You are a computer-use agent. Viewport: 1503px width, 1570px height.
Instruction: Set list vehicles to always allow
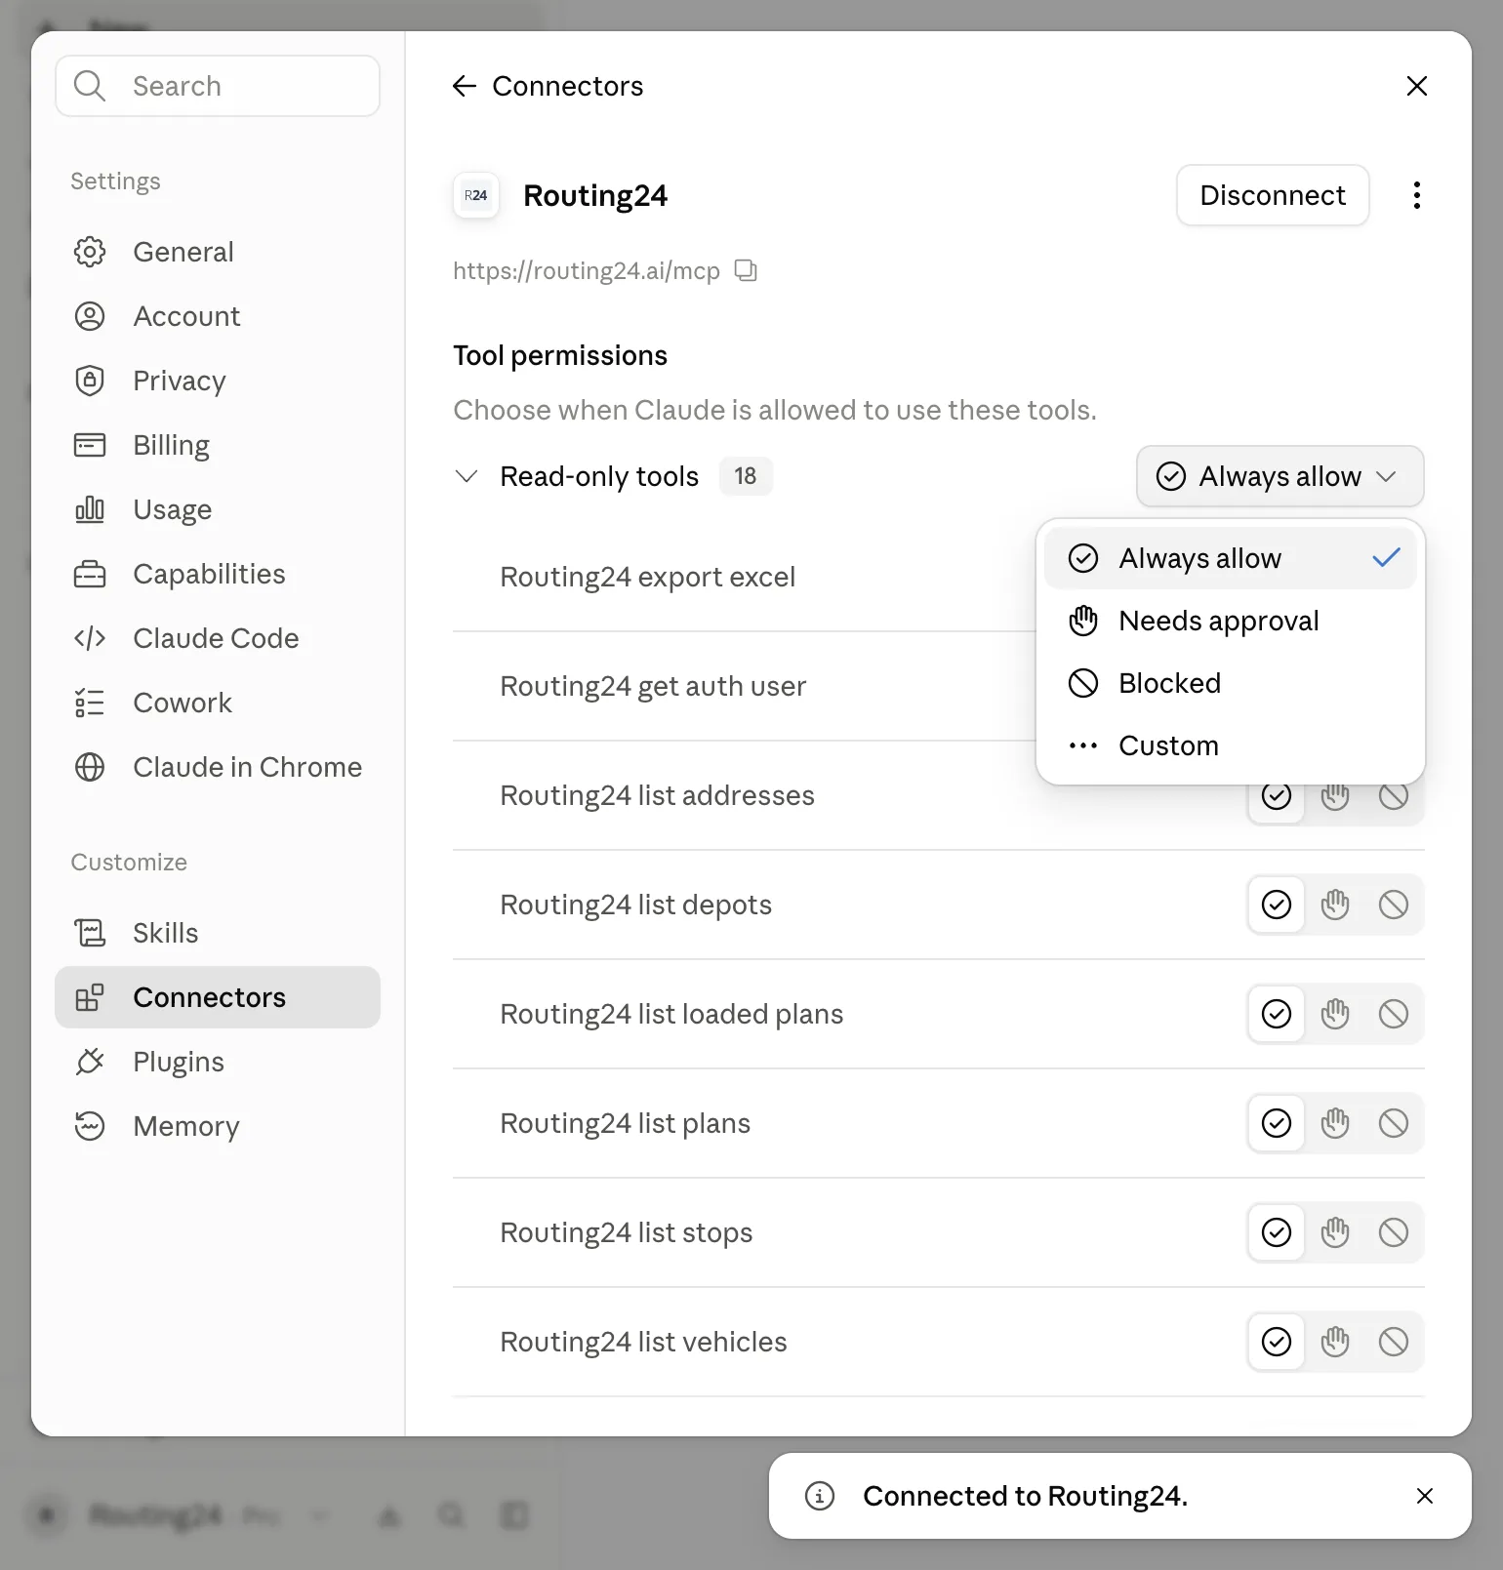[x=1277, y=1342]
